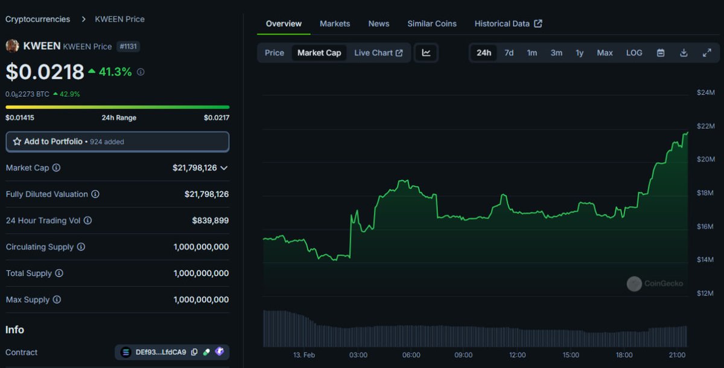
Task: Open the Overview tab
Action: coord(284,23)
